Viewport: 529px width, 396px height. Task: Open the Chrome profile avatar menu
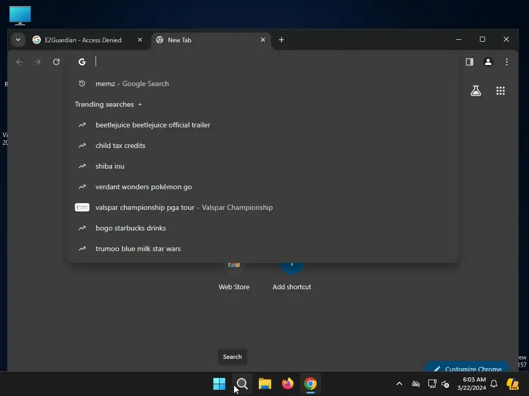click(488, 62)
